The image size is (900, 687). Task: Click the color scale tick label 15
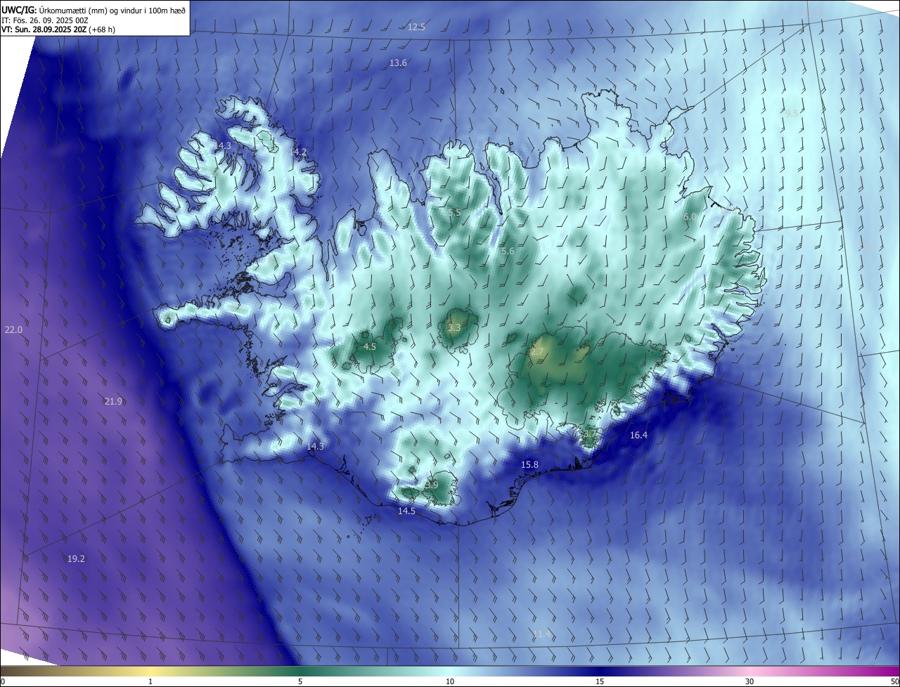[x=600, y=681]
